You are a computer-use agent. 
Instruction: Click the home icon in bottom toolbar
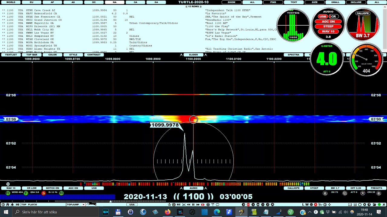[x=8, y=205]
